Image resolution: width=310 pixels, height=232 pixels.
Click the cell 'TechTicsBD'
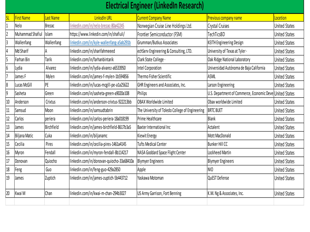tap(241, 34)
